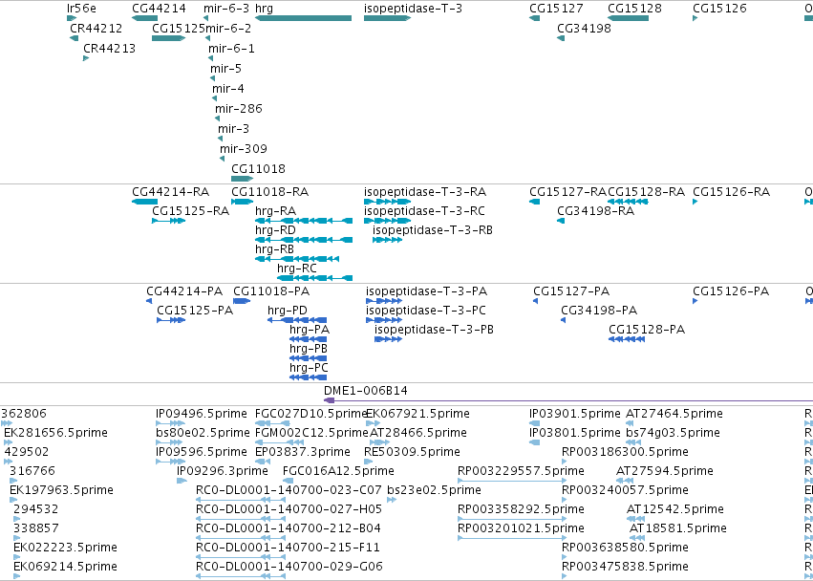Click the CG15126 gene label
Viewport: 813px width, 581px height.
[x=719, y=9]
